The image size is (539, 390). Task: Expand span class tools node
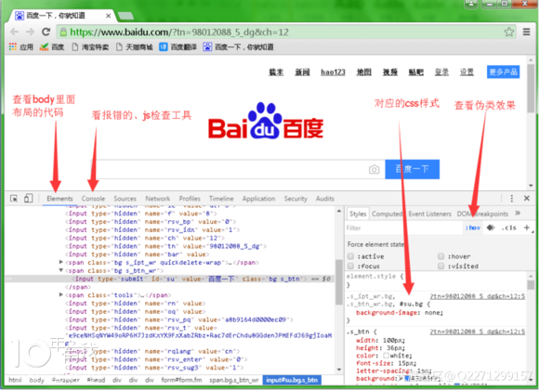pyautogui.click(x=60, y=294)
